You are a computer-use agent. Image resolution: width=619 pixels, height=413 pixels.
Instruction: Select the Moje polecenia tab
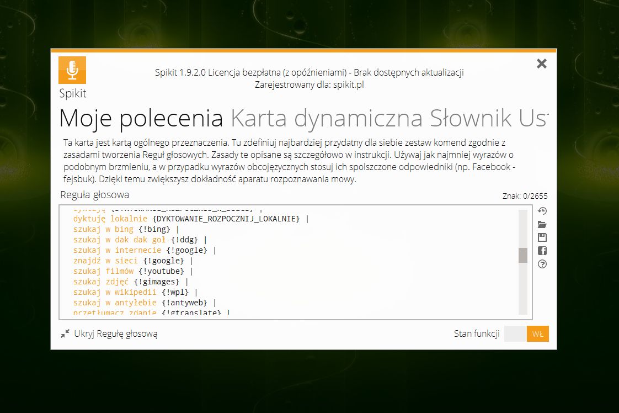141,118
